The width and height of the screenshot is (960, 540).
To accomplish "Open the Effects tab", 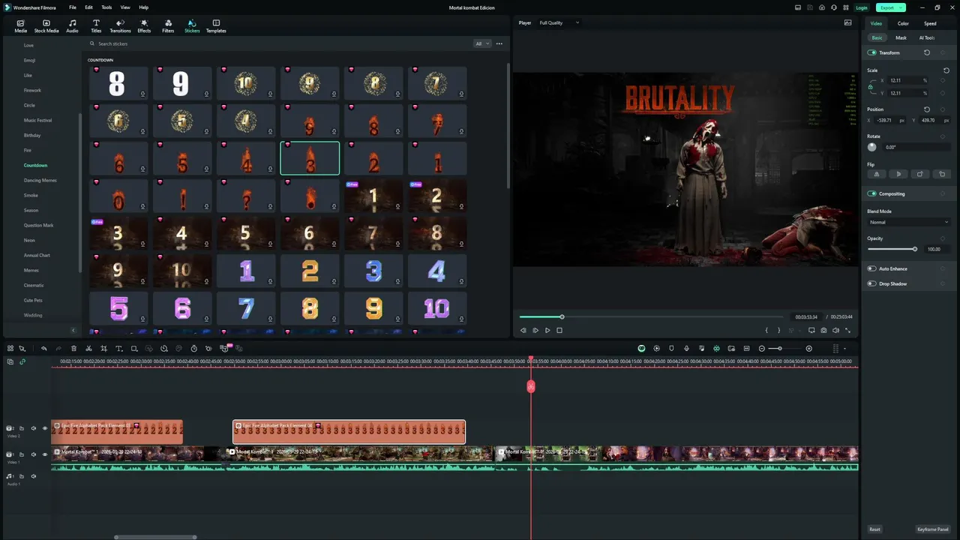I will pos(144,26).
